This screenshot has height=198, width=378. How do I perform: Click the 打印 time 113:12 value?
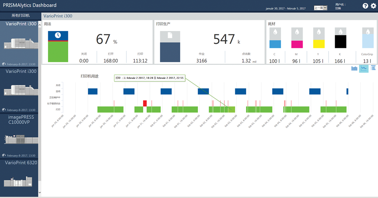click(140, 61)
